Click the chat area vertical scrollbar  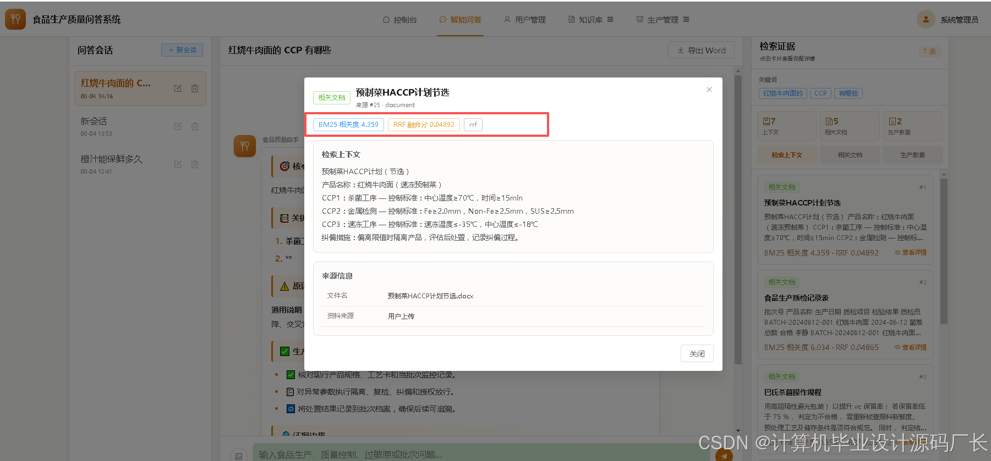click(738, 220)
